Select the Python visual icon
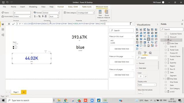 pos(152,42)
